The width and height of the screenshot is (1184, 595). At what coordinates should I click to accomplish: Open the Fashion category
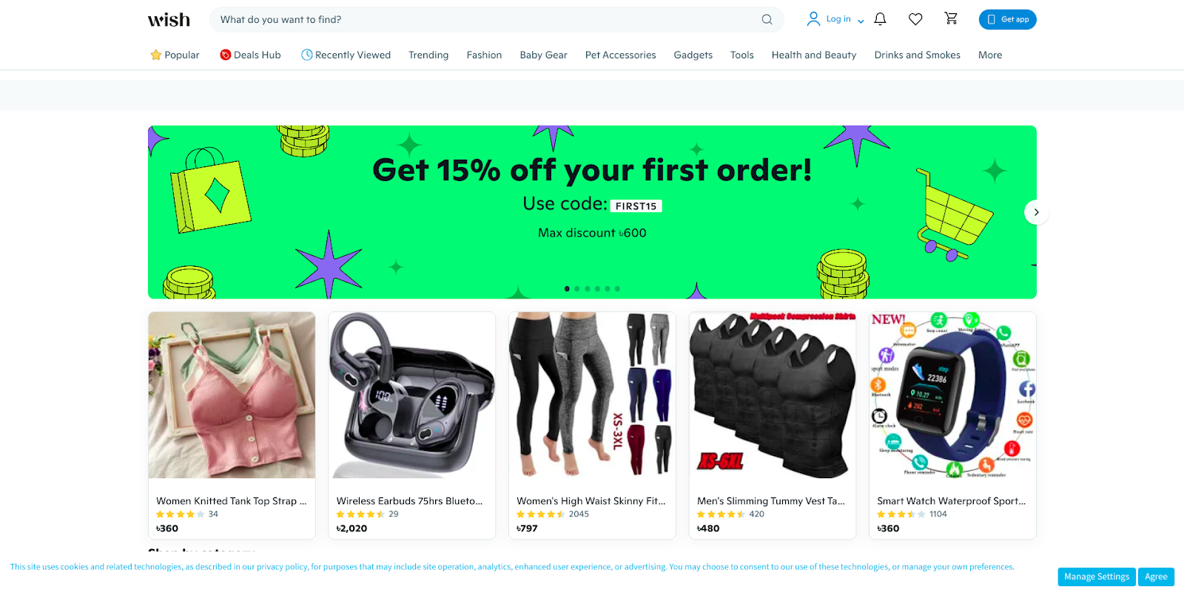coord(484,55)
